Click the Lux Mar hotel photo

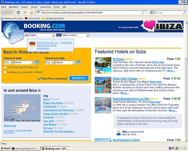(103, 105)
